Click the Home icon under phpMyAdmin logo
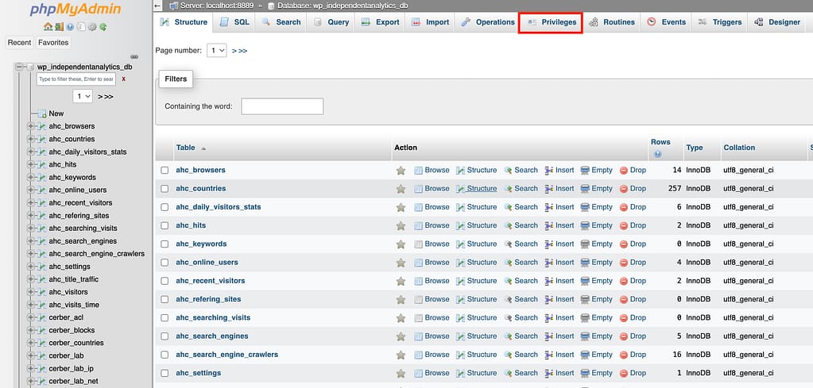Screen dimensions: 813x388 pyautogui.click(x=48, y=27)
